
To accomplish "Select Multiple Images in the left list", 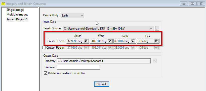I will (x=17, y=15).
